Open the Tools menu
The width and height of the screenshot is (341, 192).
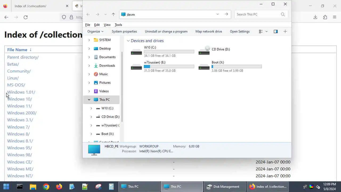118,25
